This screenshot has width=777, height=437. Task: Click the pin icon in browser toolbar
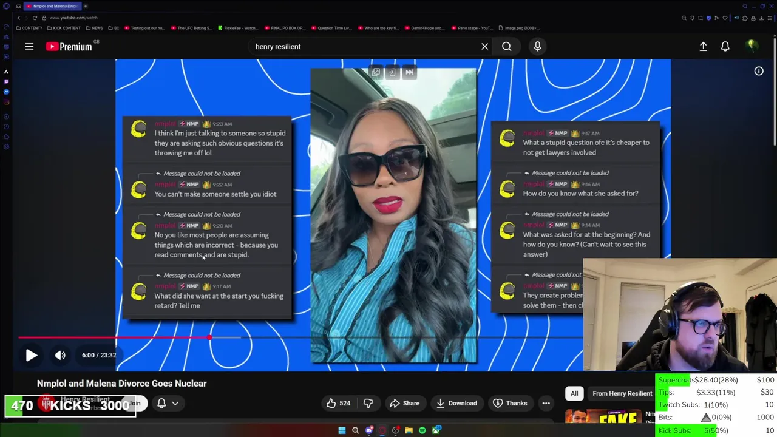click(692, 18)
